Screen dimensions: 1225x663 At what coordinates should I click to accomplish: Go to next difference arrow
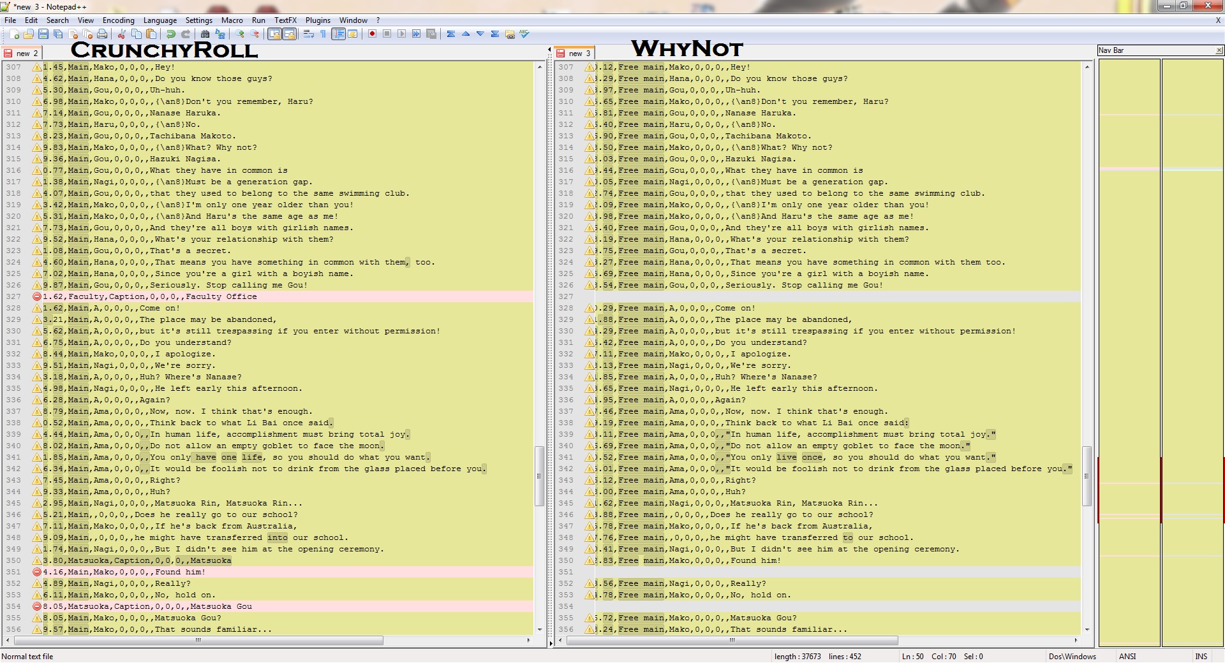point(480,34)
